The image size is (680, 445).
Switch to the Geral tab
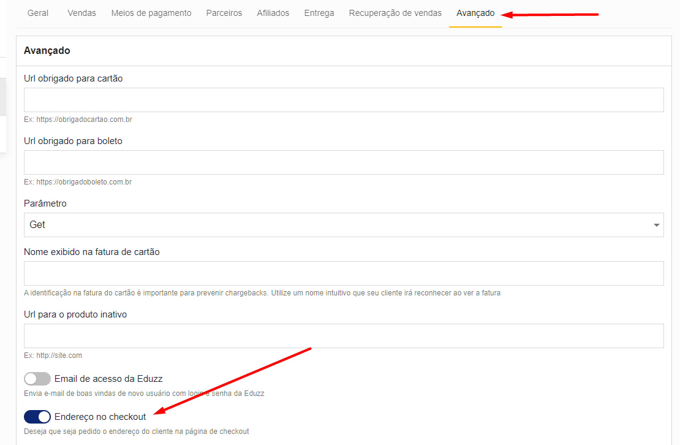point(38,13)
